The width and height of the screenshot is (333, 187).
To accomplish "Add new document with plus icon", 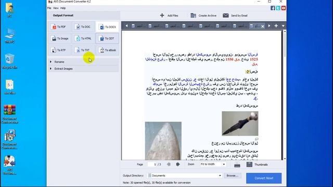I will pos(276,26).
